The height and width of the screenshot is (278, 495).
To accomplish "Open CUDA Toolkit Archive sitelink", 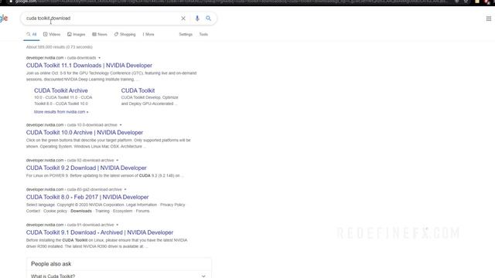I will tap(61, 91).
